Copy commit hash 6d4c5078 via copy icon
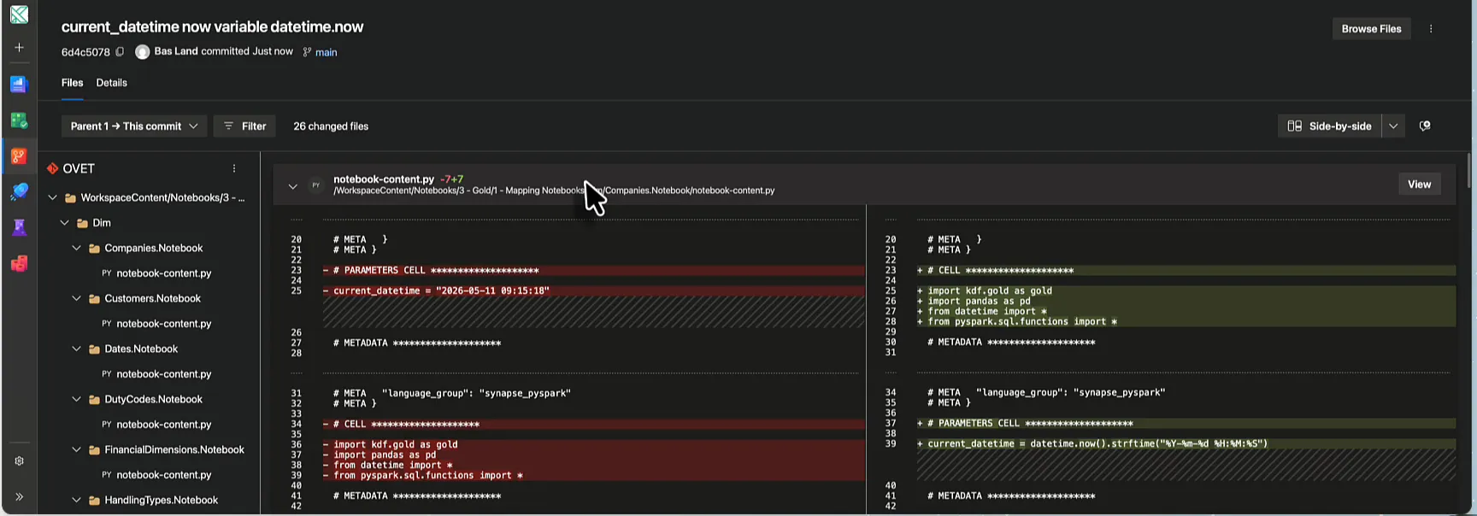The width and height of the screenshot is (1477, 516). 120,52
